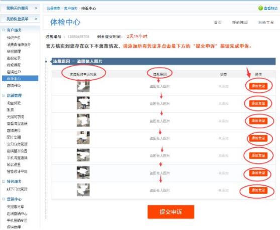The height and width of the screenshot is (230, 280).
Task: Click 添加凭证 in the last row
Action: [x=258, y=190]
